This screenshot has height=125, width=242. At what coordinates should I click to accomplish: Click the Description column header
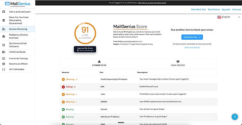pyautogui.click(x=142, y=72)
